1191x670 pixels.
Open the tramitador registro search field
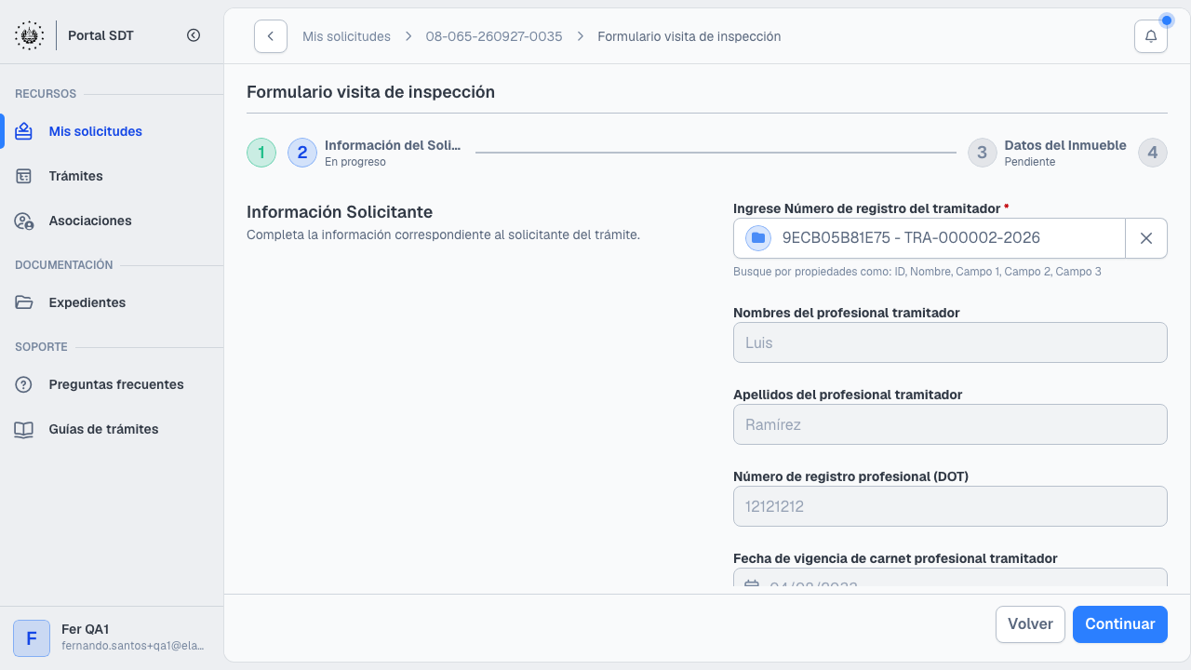930,238
